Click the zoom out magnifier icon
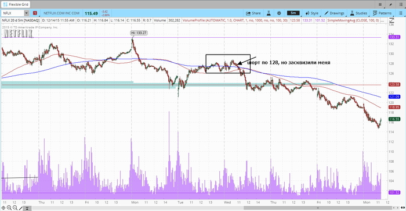Screen dimensions: 406x211 coord(15,208)
